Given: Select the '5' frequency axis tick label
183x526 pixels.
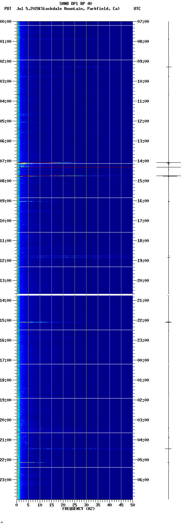Looking at the screenshot, I should click(x=28, y=505).
